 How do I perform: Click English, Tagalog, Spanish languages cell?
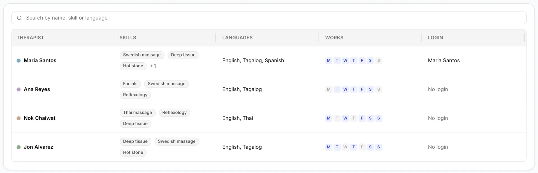[x=253, y=61]
